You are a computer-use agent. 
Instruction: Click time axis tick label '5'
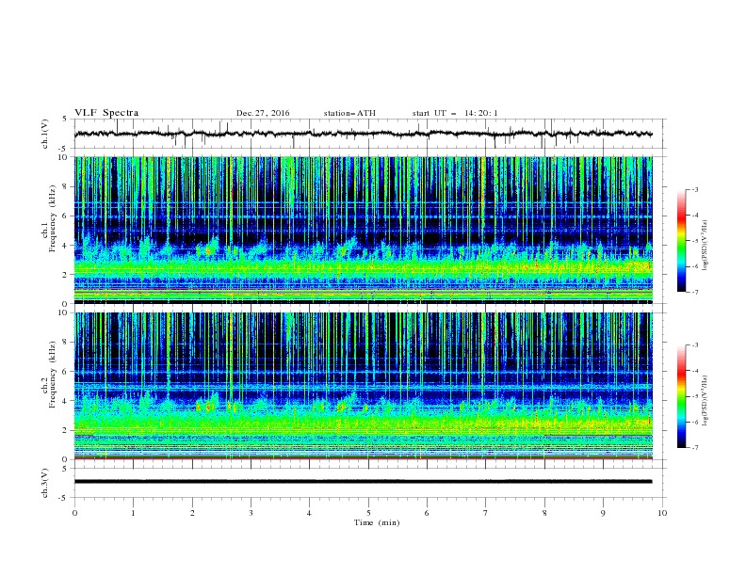click(368, 513)
